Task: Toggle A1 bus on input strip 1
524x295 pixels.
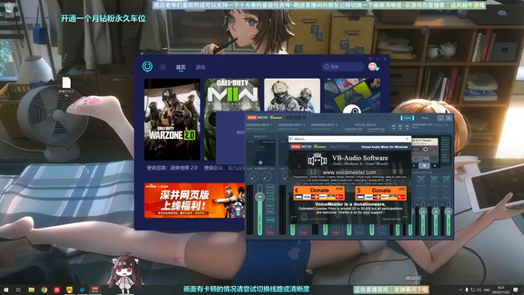Action: [270, 187]
